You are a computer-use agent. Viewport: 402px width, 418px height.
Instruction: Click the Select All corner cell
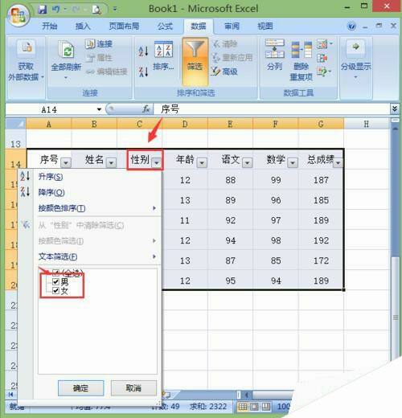[16, 124]
